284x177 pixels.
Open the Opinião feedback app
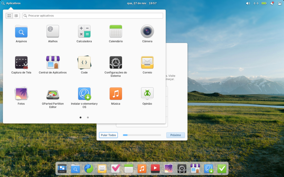(147, 97)
